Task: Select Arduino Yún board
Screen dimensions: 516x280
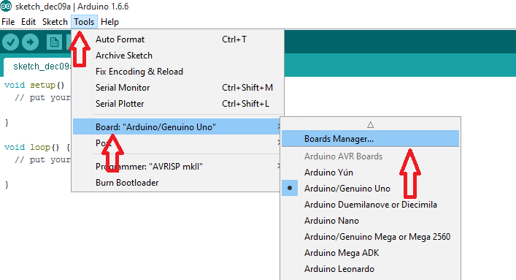Action: [370, 173]
